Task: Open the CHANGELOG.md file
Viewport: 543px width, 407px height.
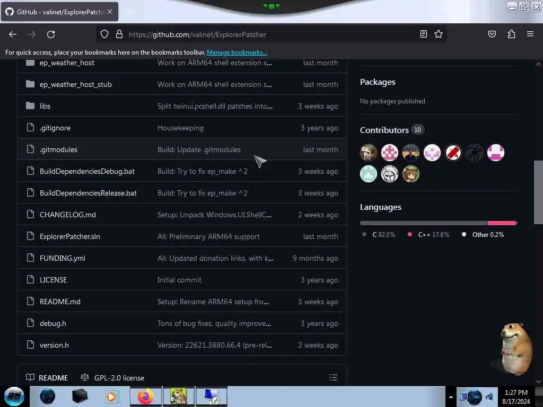Action: (x=67, y=215)
